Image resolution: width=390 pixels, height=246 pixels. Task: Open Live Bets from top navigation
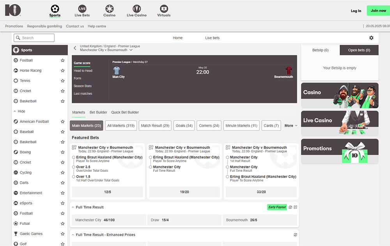tap(82, 11)
